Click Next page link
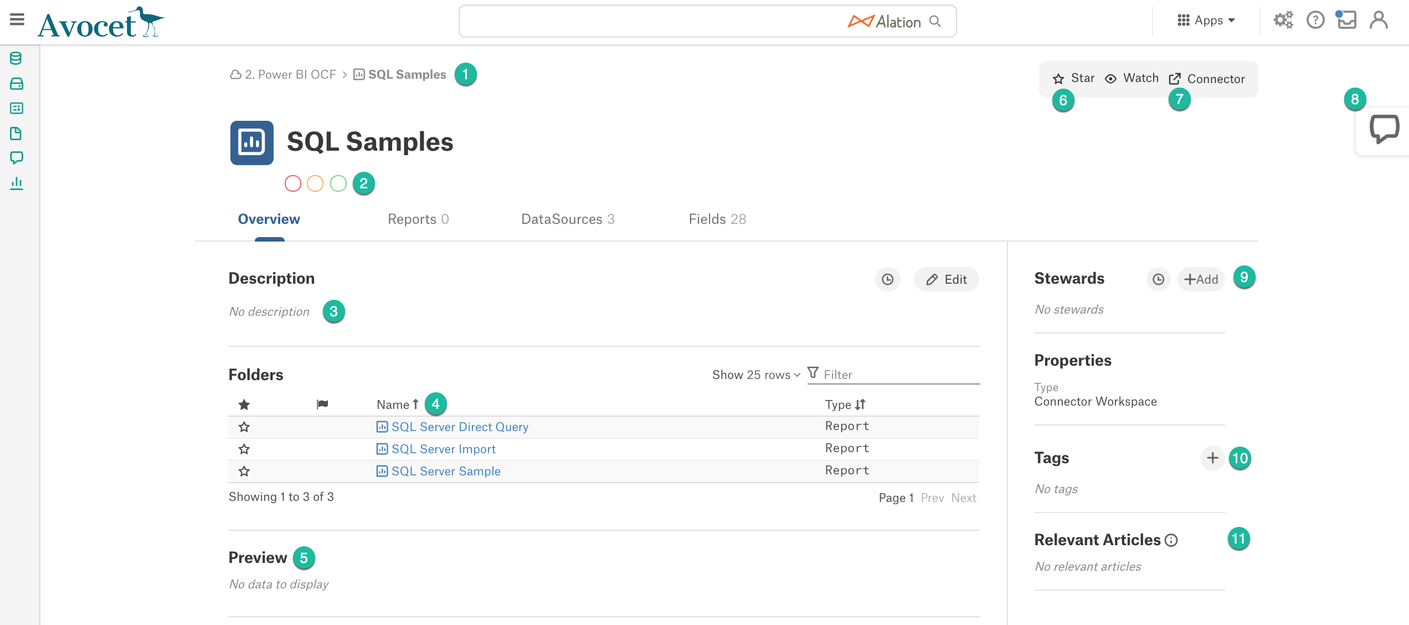This screenshot has height=625, width=1409. 964,498
